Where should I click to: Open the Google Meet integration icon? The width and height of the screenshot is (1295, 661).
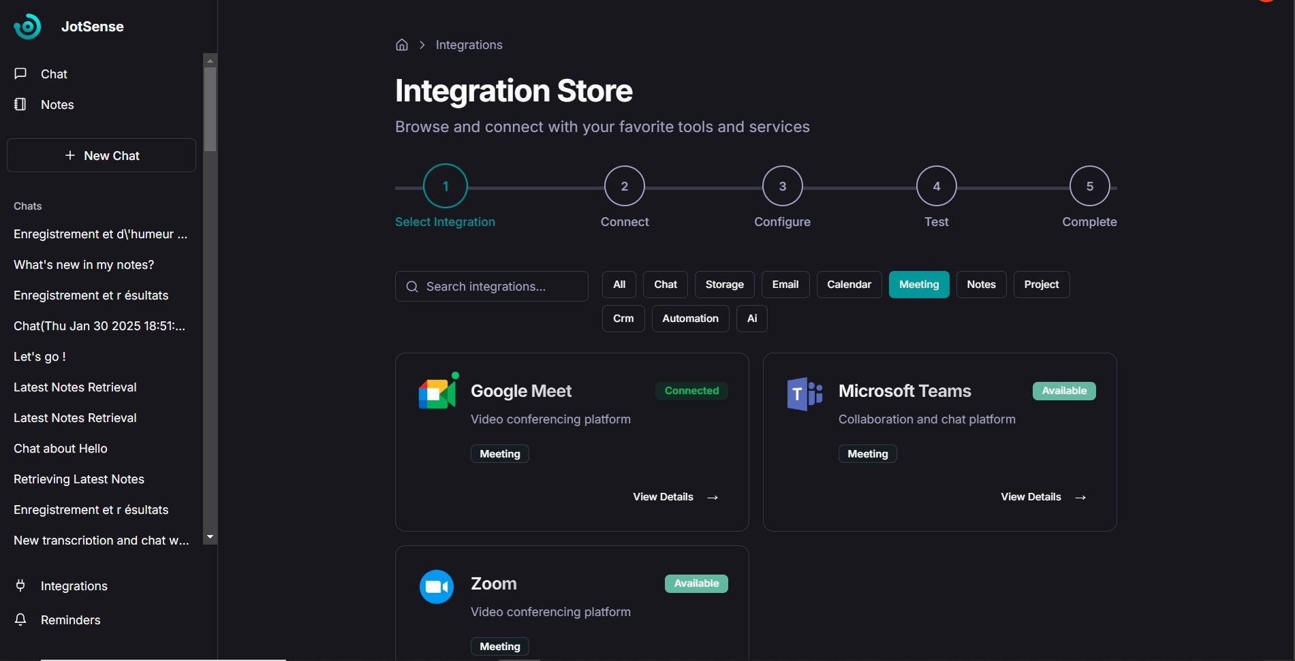pyautogui.click(x=437, y=393)
